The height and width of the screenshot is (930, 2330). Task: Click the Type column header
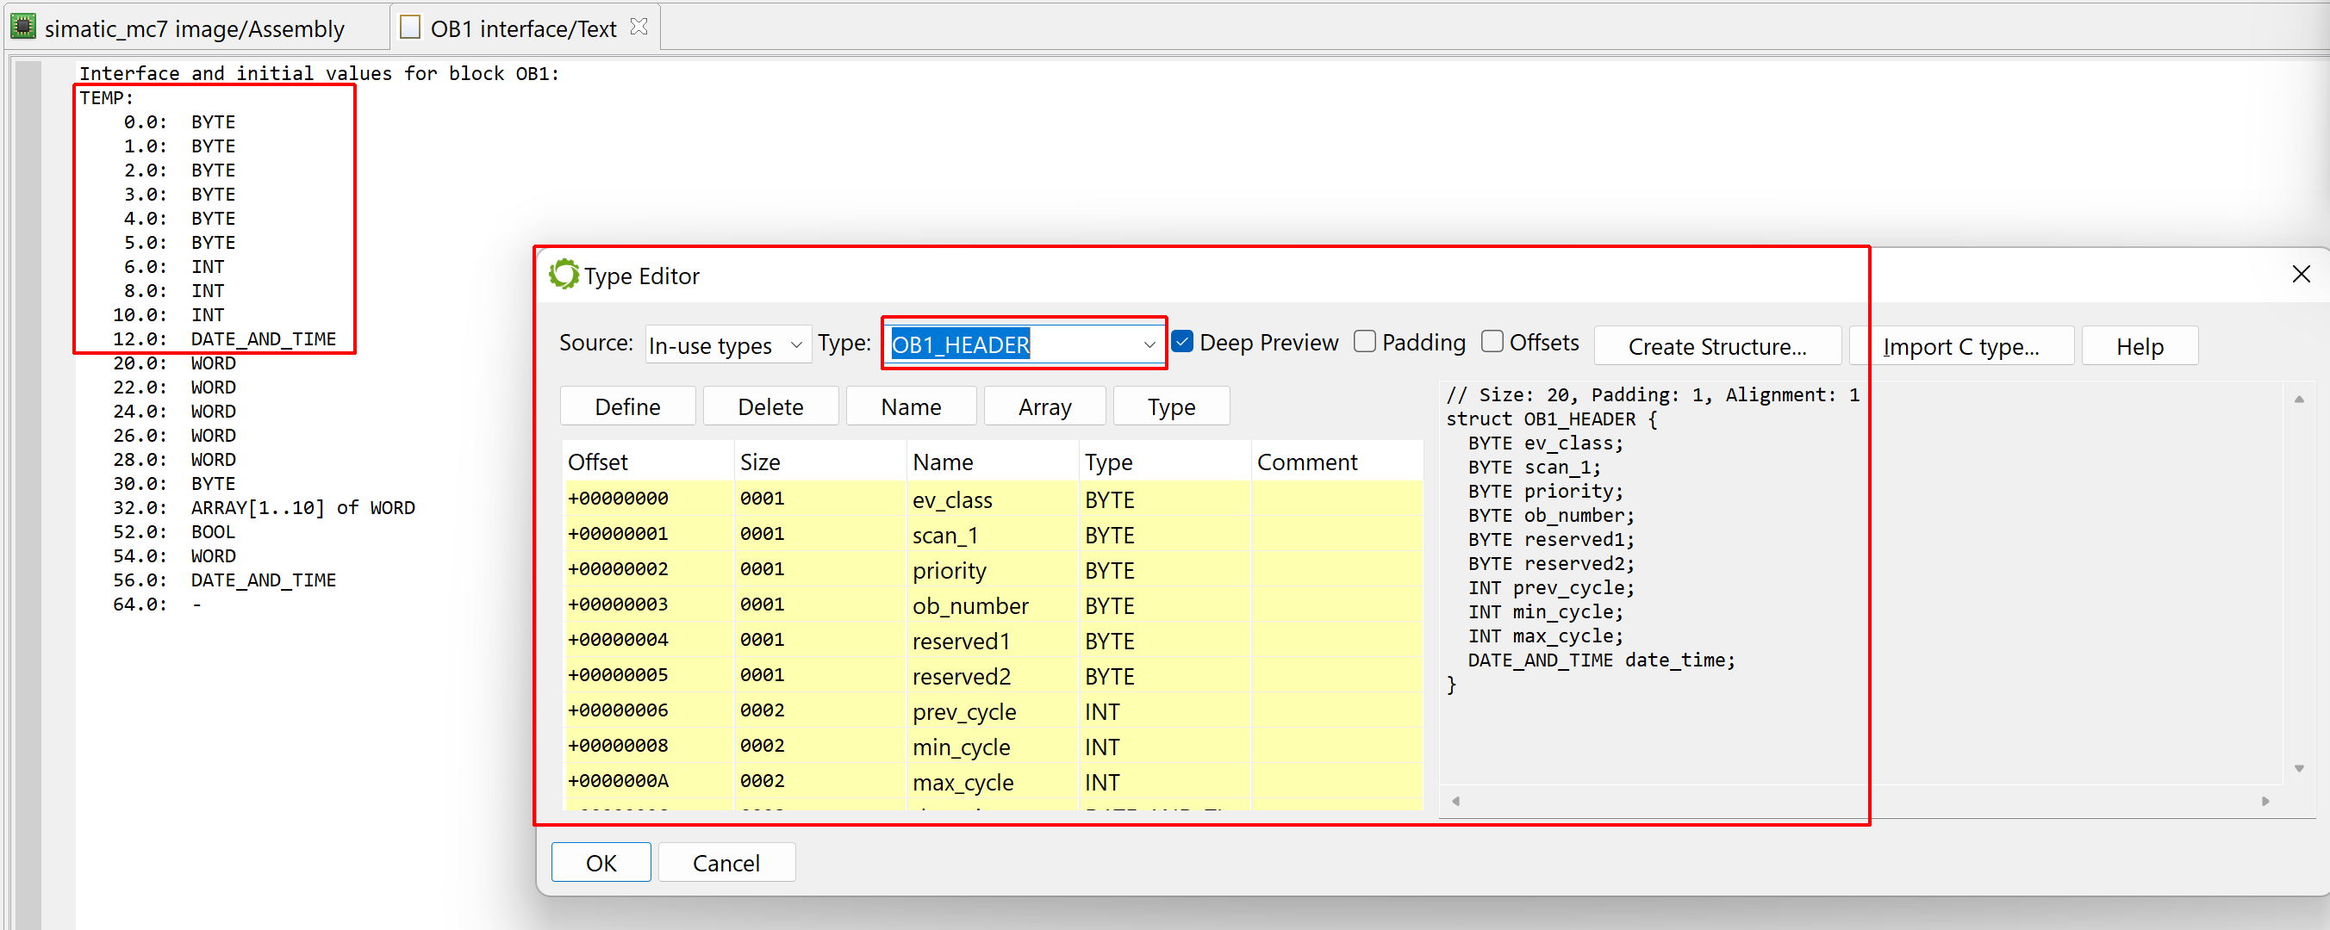pyautogui.click(x=1164, y=462)
